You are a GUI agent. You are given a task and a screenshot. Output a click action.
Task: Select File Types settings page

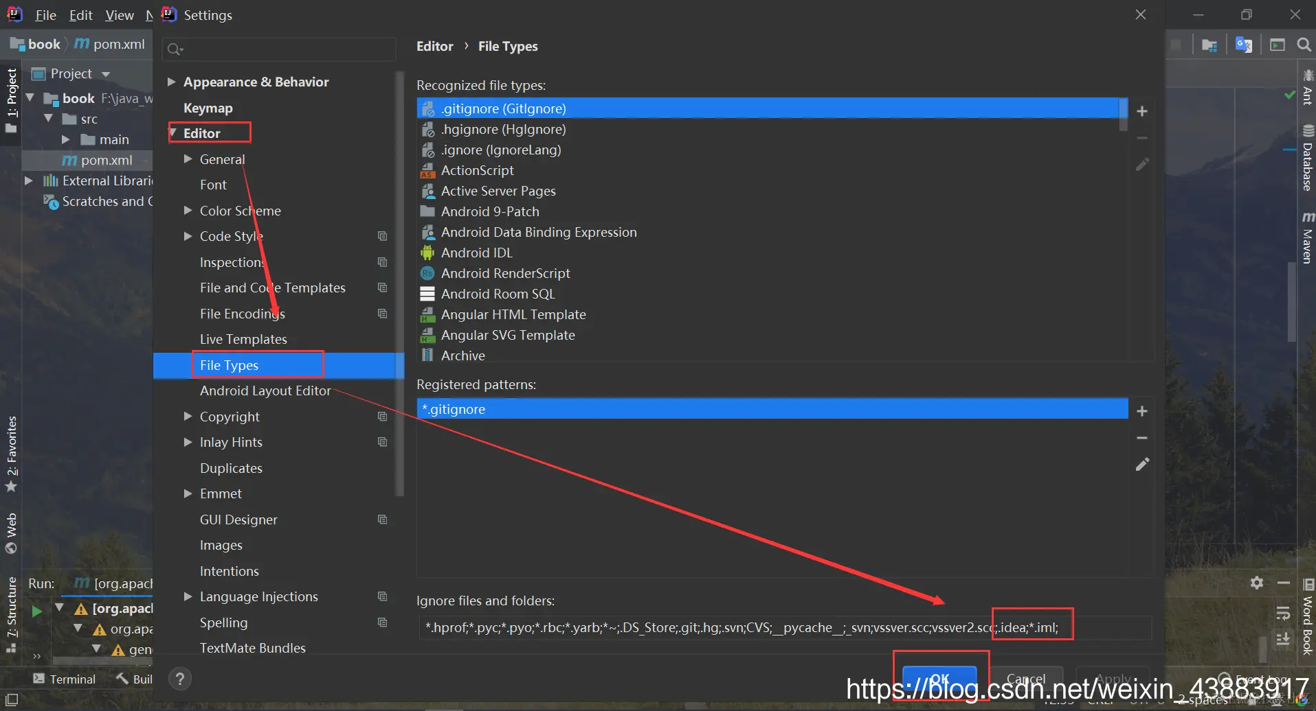pos(229,365)
